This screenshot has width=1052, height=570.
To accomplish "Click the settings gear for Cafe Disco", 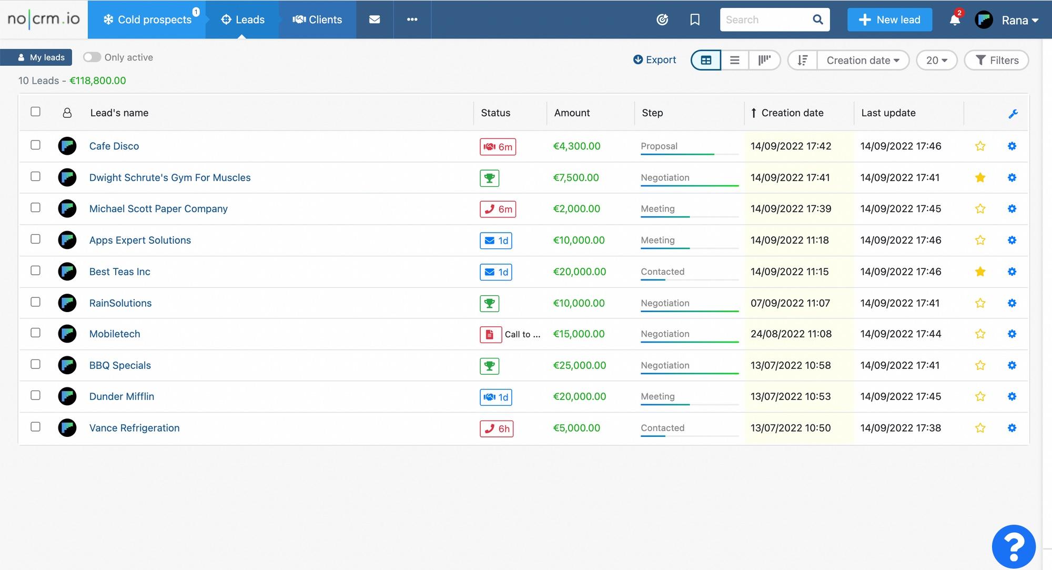I will [x=1011, y=145].
